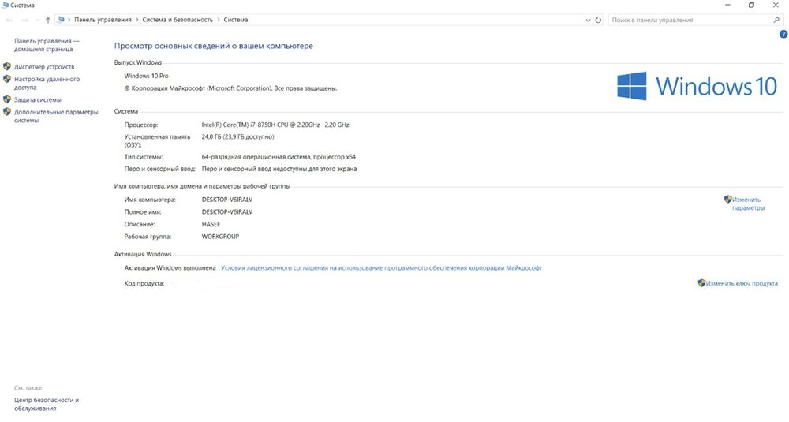
Task: Refresh the page with refresh icon
Action: click(x=598, y=21)
